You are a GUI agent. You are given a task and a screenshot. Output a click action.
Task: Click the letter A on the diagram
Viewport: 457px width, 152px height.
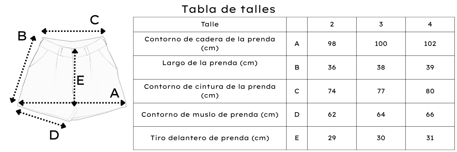tap(114, 93)
